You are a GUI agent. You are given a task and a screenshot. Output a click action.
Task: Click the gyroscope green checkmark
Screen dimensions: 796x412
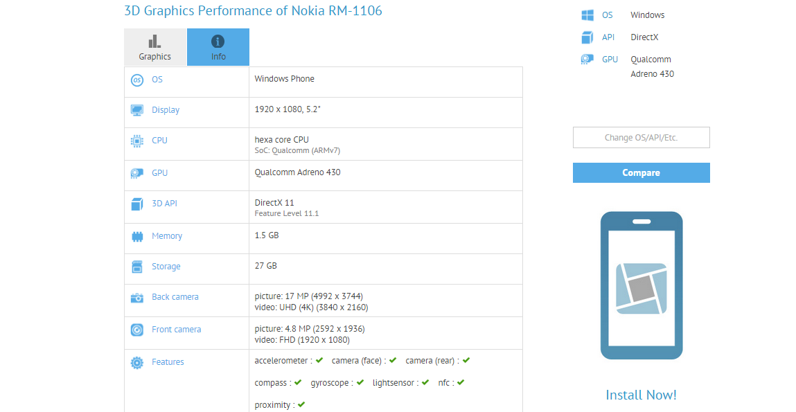[x=360, y=382]
